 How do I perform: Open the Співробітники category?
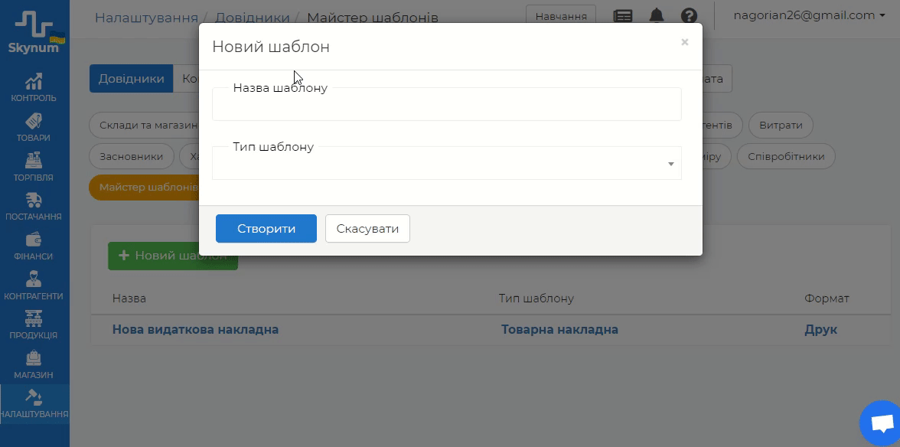(x=786, y=157)
